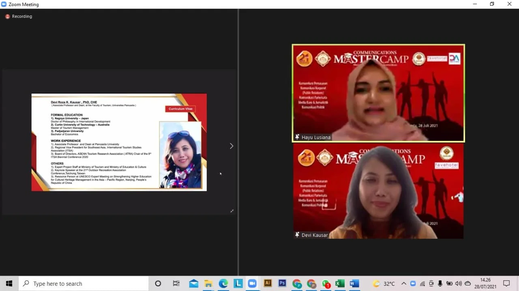Select Devi Kausar's video tile
The height and width of the screenshot is (291, 519).
pyautogui.click(x=378, y=191)
